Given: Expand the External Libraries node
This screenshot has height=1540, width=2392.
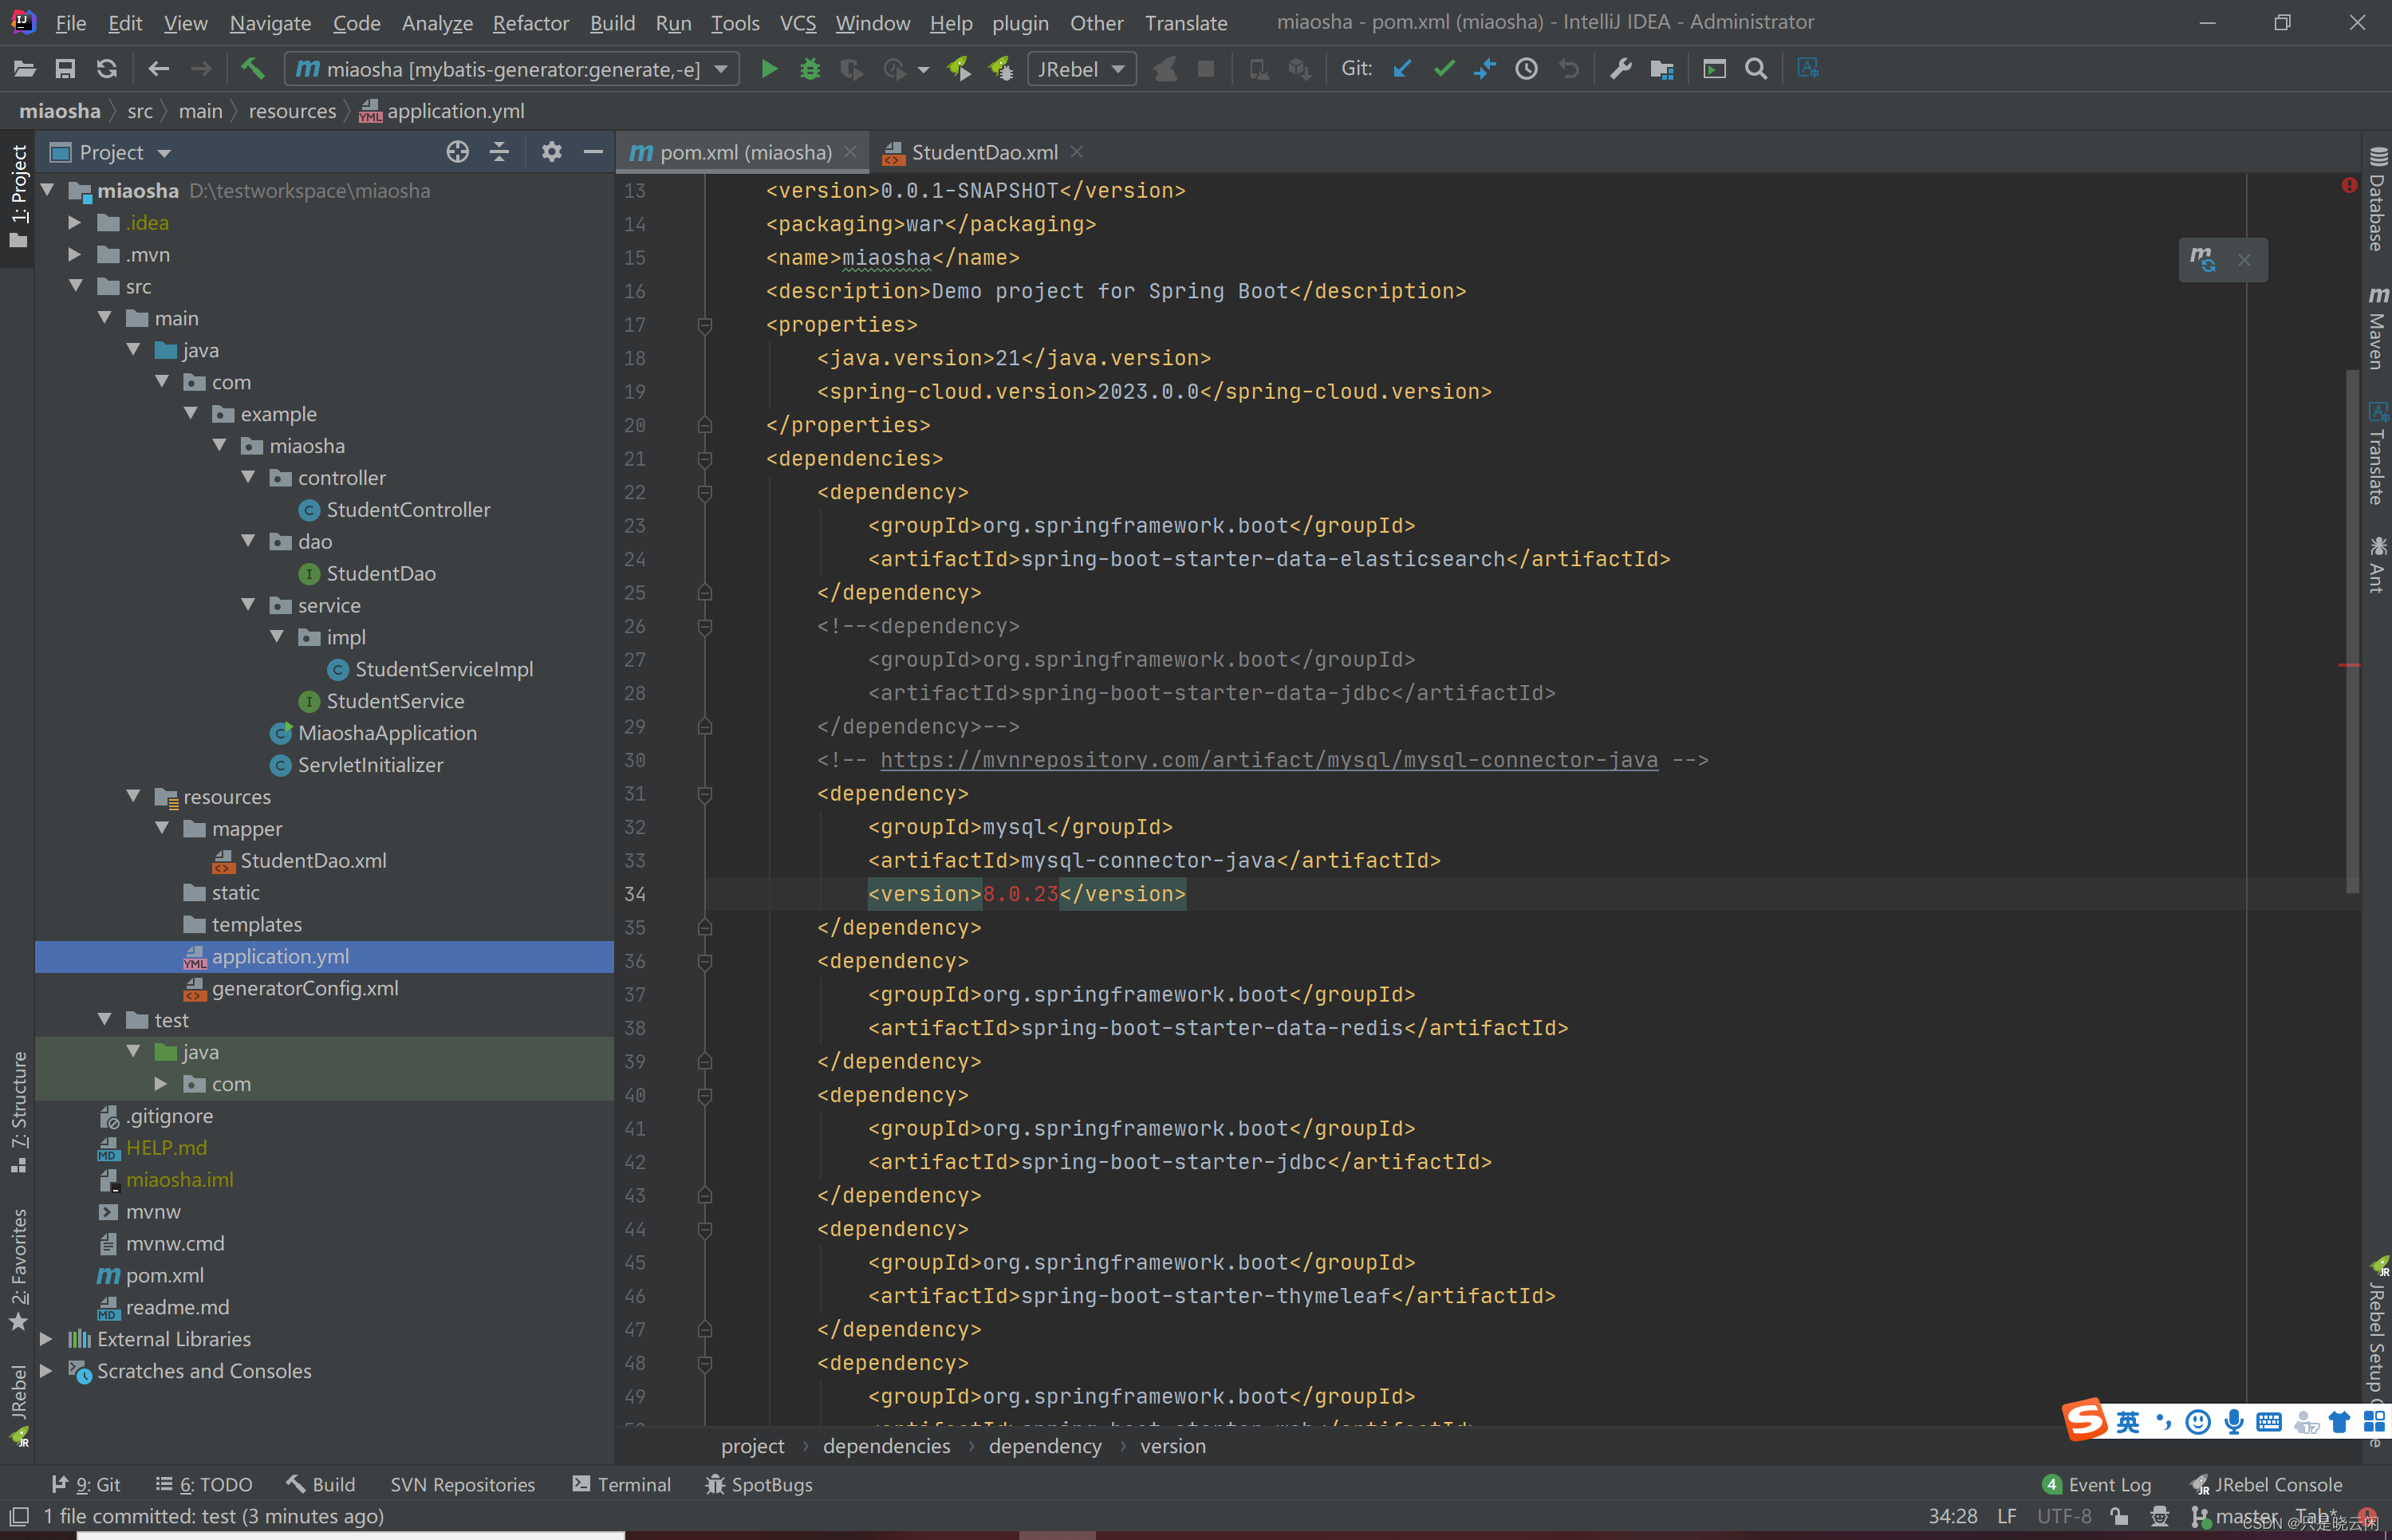Looking at the screenshot, I should click(46, 1339).
